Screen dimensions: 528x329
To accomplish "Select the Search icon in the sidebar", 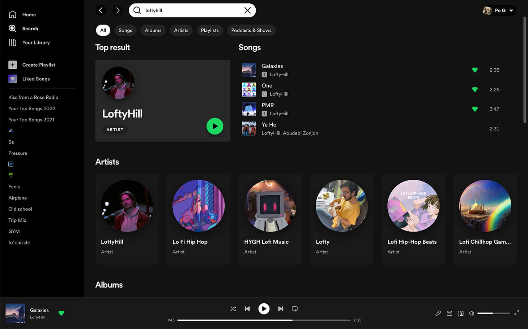I will tap(12, 28).
